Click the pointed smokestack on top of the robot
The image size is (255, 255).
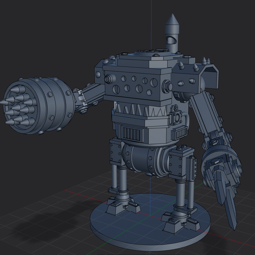(172, 33)
